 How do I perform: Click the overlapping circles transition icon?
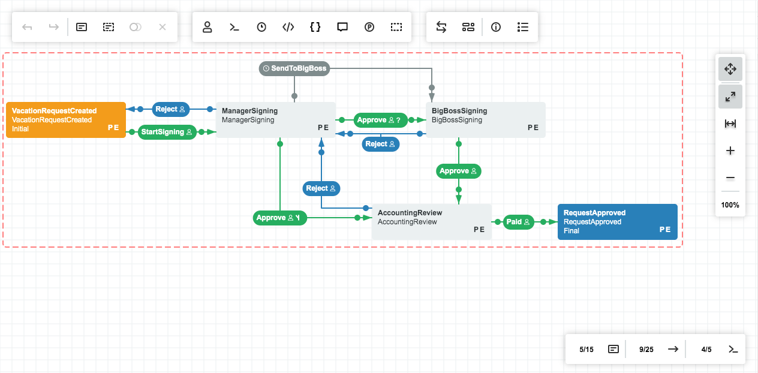[x=136, y=27]
